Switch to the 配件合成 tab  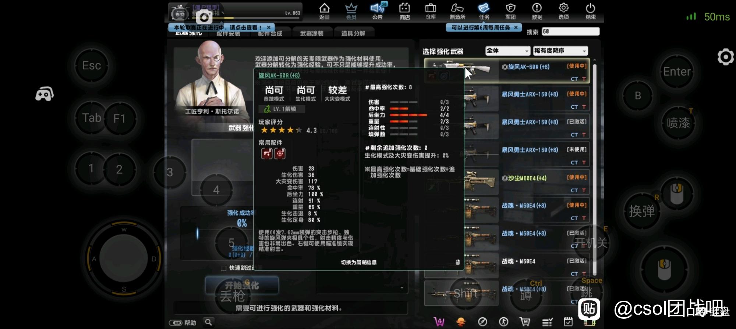pyautogui.click(x=270, y=33)
